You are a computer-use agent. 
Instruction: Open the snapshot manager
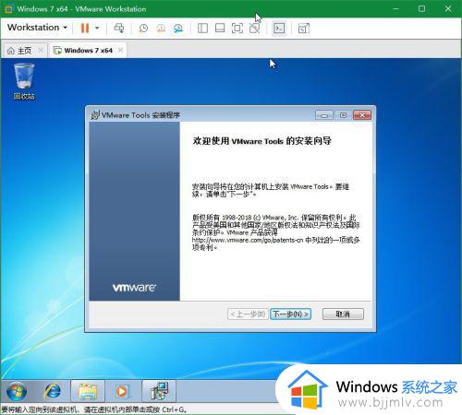click(x=178, y=29)
